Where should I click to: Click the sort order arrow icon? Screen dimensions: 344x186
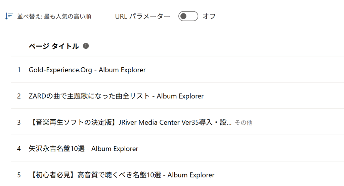[x=9, y=16]
